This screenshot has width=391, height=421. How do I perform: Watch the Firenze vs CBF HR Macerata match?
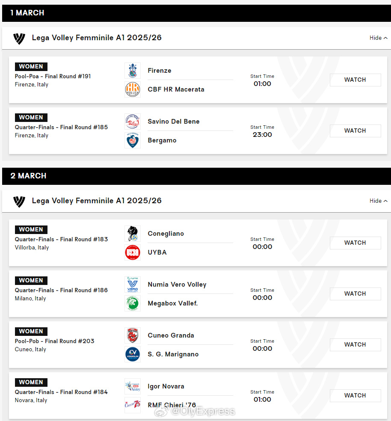355,80
